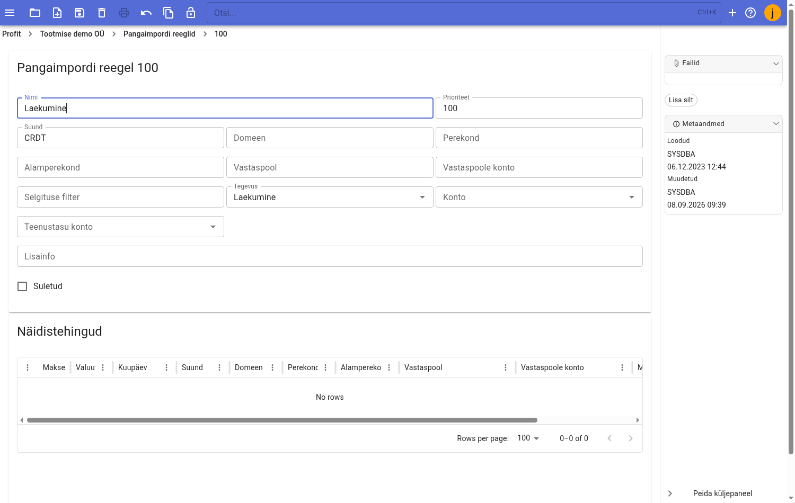Delete the record with the trash icon
The height and width of the screenshot is (503, 795).
[102, 13]
